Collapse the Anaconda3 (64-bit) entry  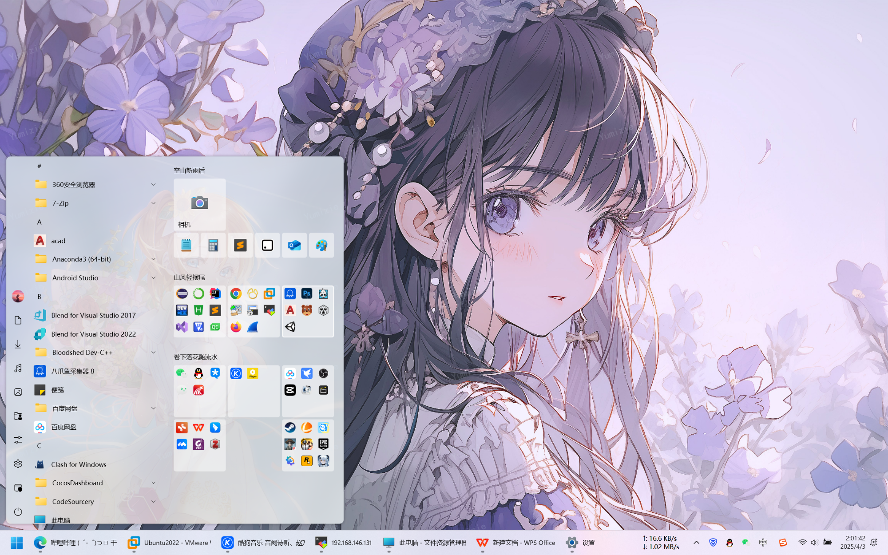(153, 259)
